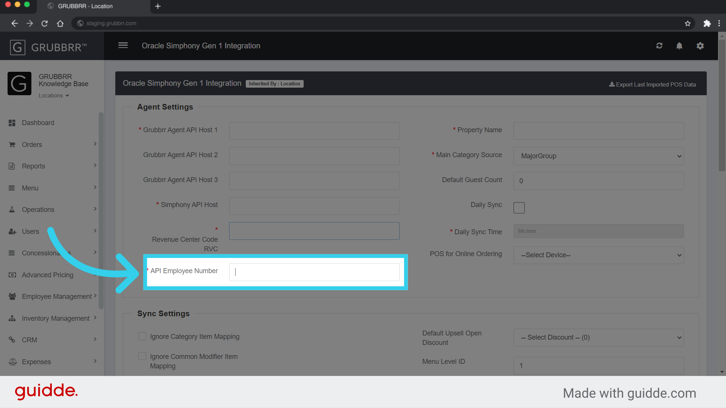726x408 pixels.
Task: Click the Inherited By : Location badge
Action: tap(275, 84)
